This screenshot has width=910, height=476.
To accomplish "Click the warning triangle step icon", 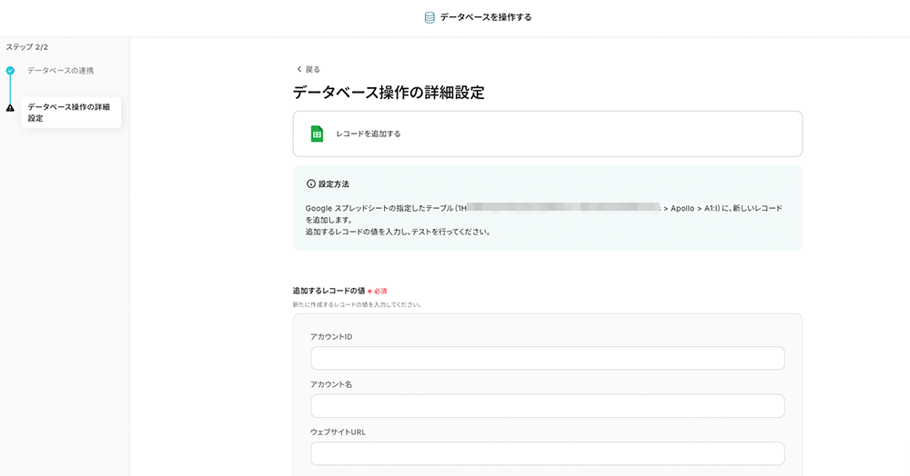I will 10,107.
